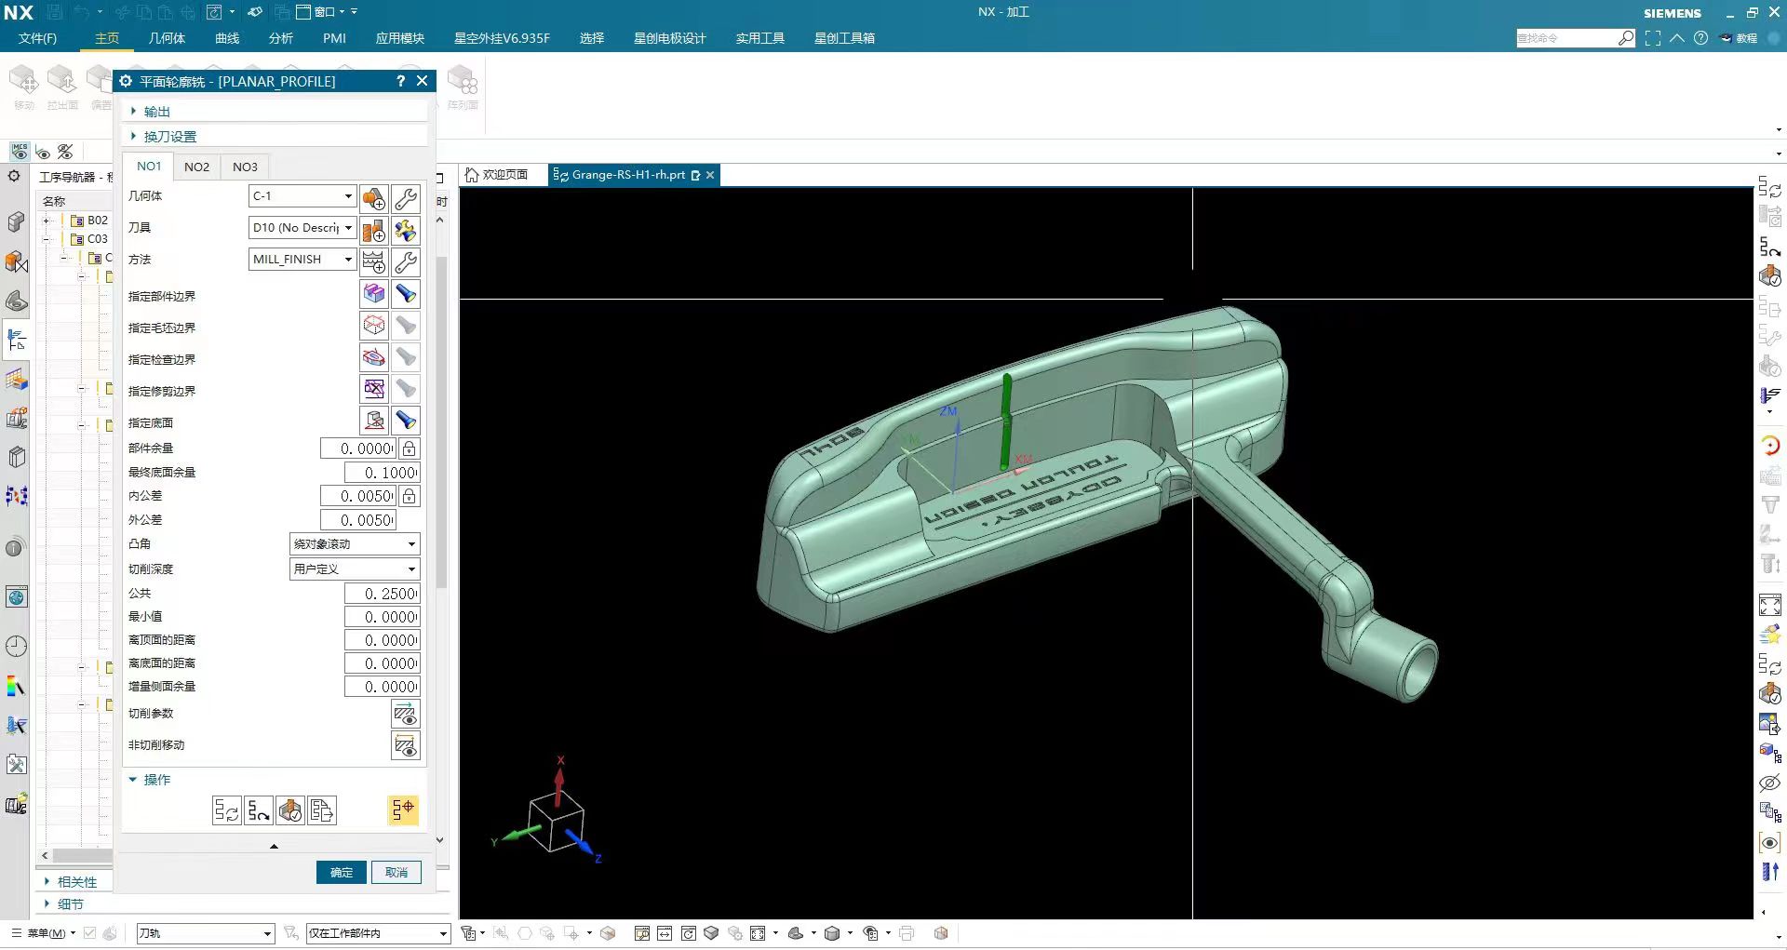This screenshot has height=950, width=1787.
Task: Open cutting parameters (切削参数) icon
Action: click(405, 714)
